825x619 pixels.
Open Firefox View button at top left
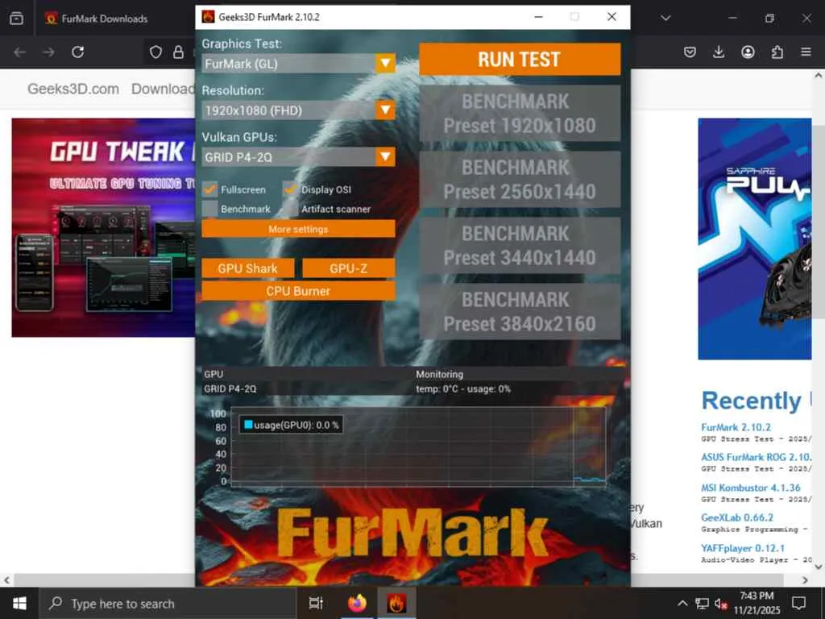(x=16, y=19)
